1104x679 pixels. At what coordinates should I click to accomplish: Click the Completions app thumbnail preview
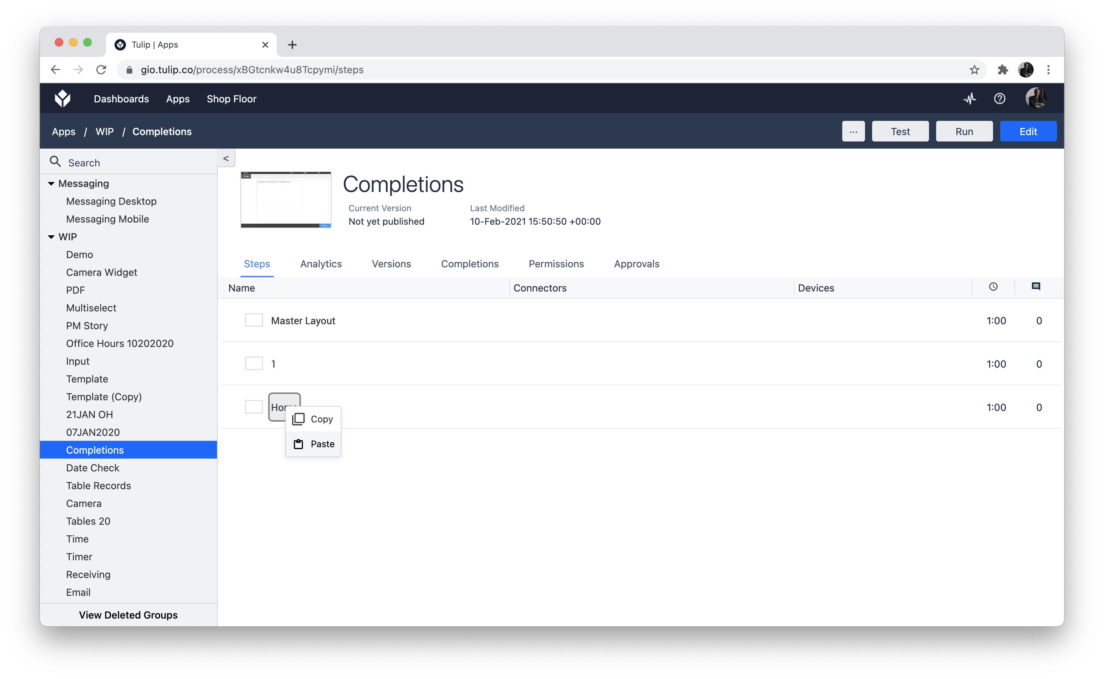[x=286, y=199]
